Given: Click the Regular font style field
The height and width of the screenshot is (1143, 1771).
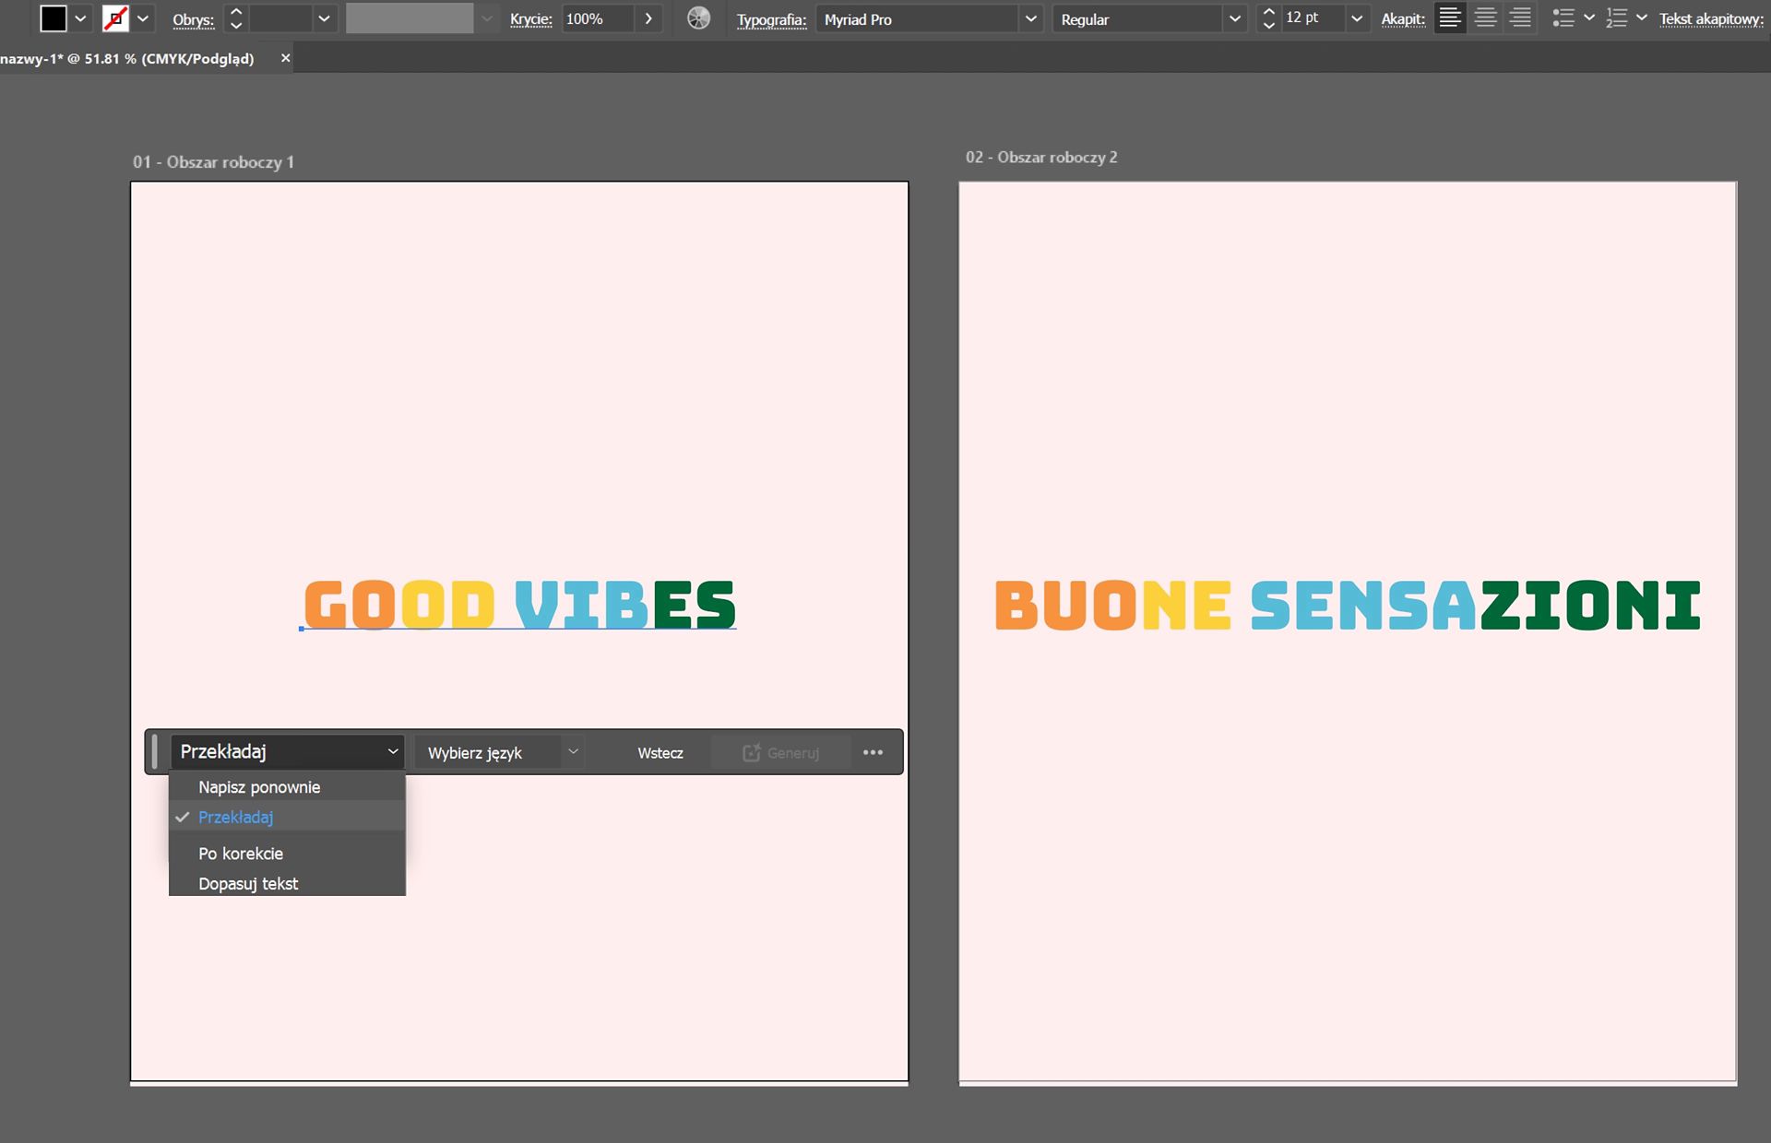Looking at the screenshot, I should coord(1138,18).
